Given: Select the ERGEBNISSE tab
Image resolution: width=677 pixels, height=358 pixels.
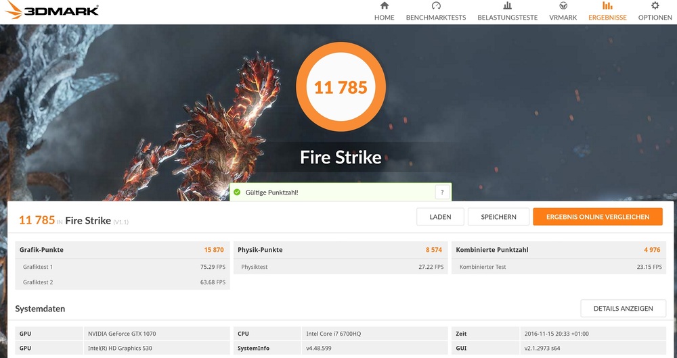Looking at the screenshot, I should click(607, 18).
